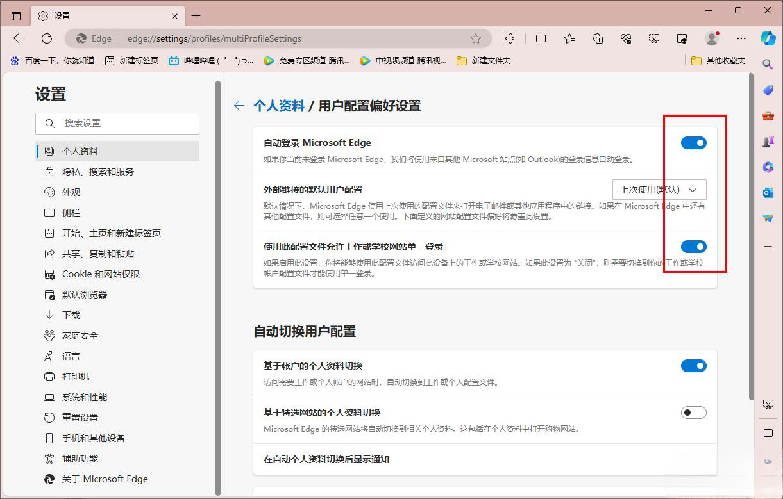Open sidebar search magnifier icon
Viewport: 783px width, 499px height.
pos(768,64)
